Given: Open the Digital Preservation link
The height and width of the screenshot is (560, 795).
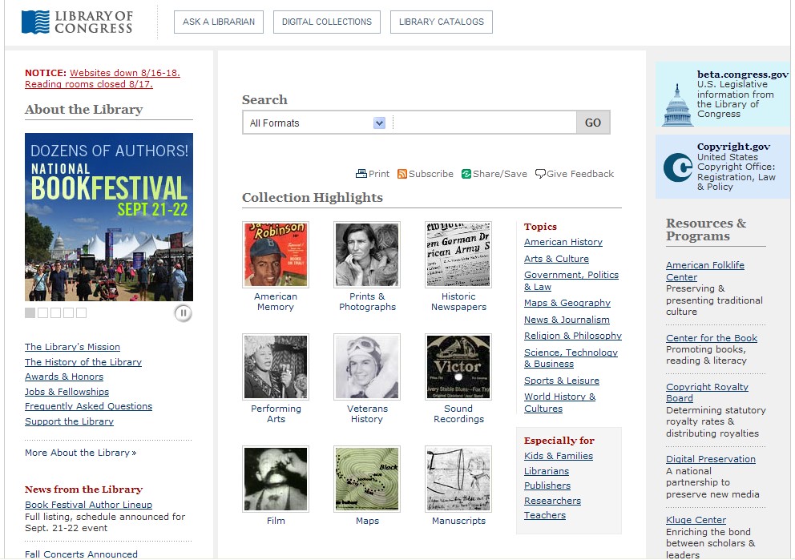Looking at the screenshot, I should tap(710, 458).
